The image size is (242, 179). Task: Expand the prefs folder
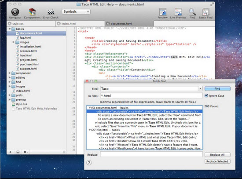coord(10,95)
